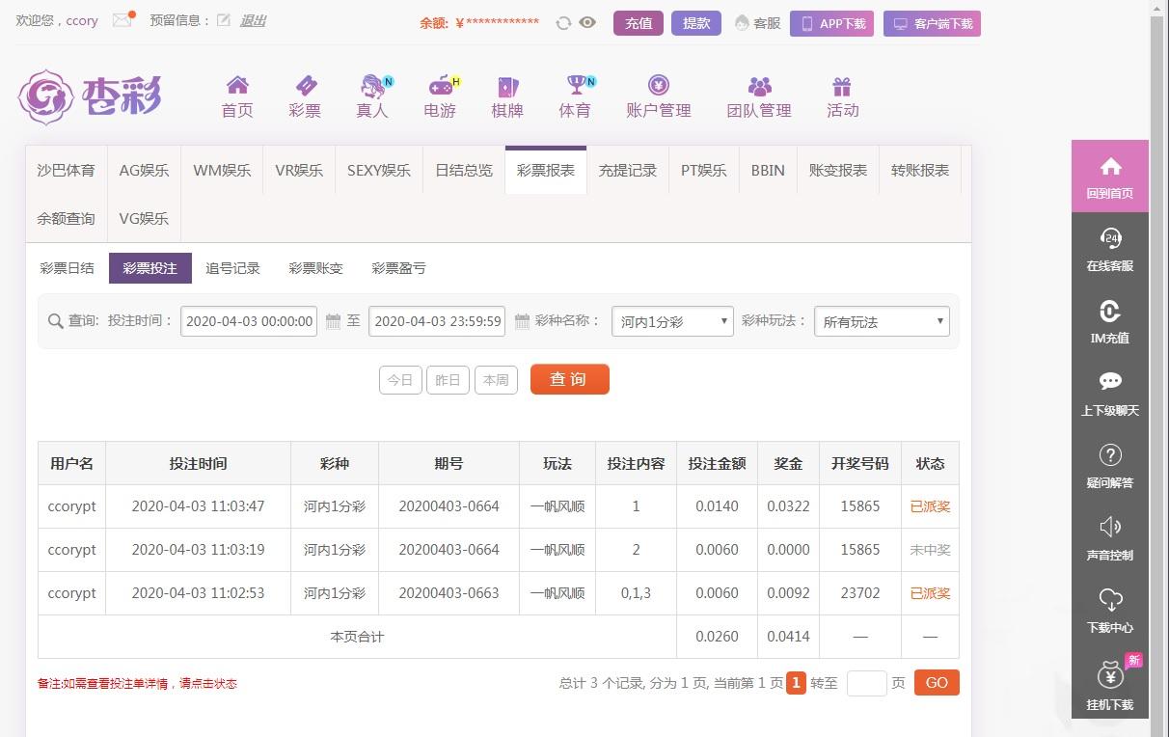
Task: Click the page number input field
Action: point(866,683)
